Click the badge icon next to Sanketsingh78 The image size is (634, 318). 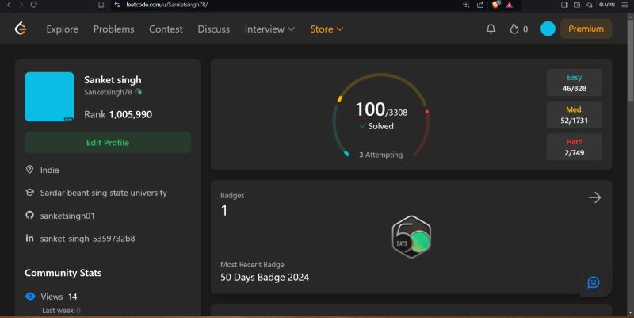(138, 92)
